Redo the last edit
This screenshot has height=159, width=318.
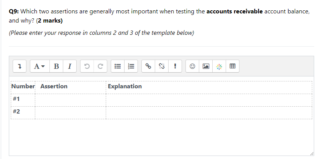tap(100, 67)
